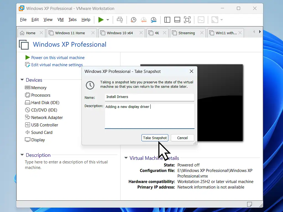This screenshot has height=212, width=283.
Task: Click the green Power On toolbar icon
Action: click(101, 20)
